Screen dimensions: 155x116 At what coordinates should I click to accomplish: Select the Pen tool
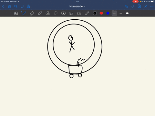pyautogui.click(x=24, y=13)
